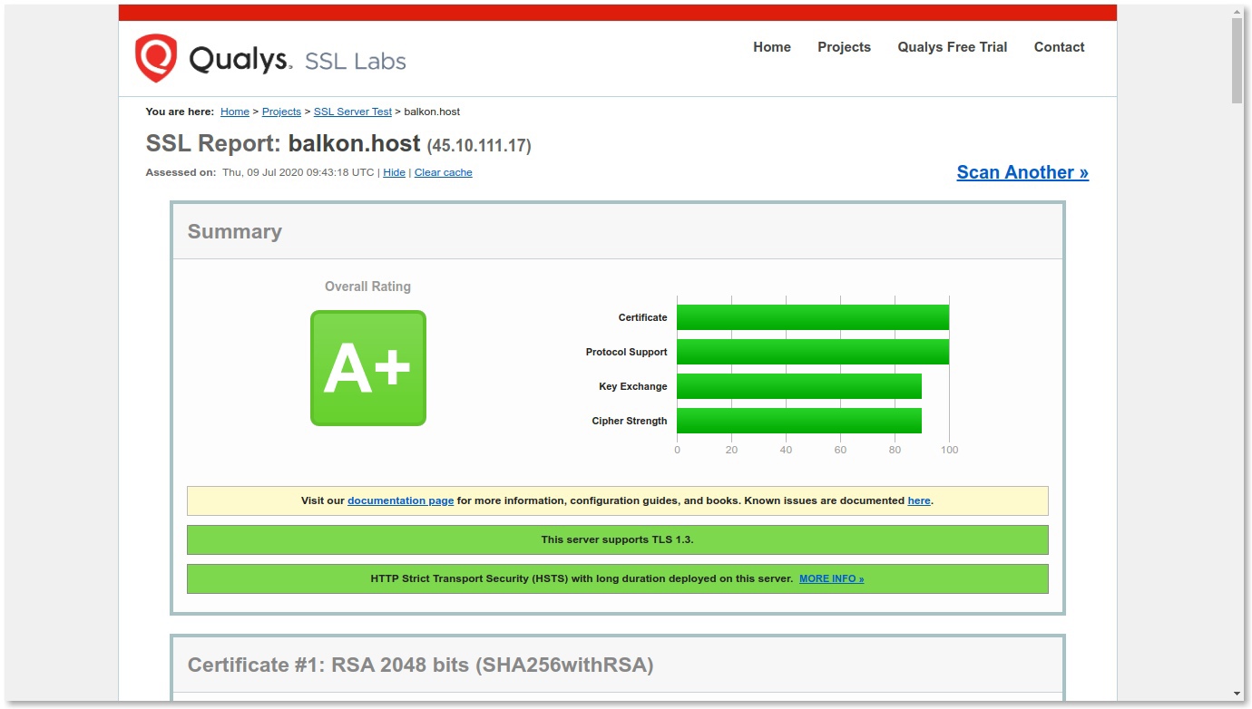Click the Cipher Strength chart label
1252x709 pixels.
coord(630,421)
